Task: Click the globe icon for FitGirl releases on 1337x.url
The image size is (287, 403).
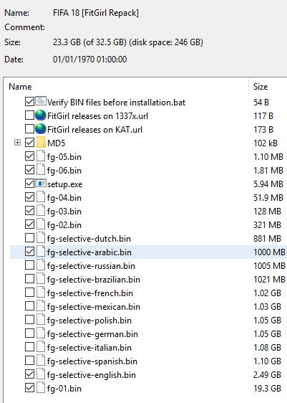Action: click(x=41, y=115)
